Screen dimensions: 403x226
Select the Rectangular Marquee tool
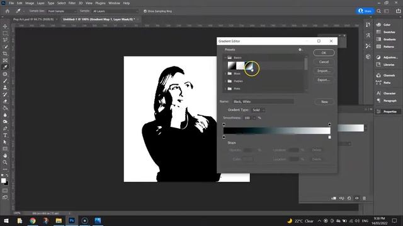tap(5, 33)
